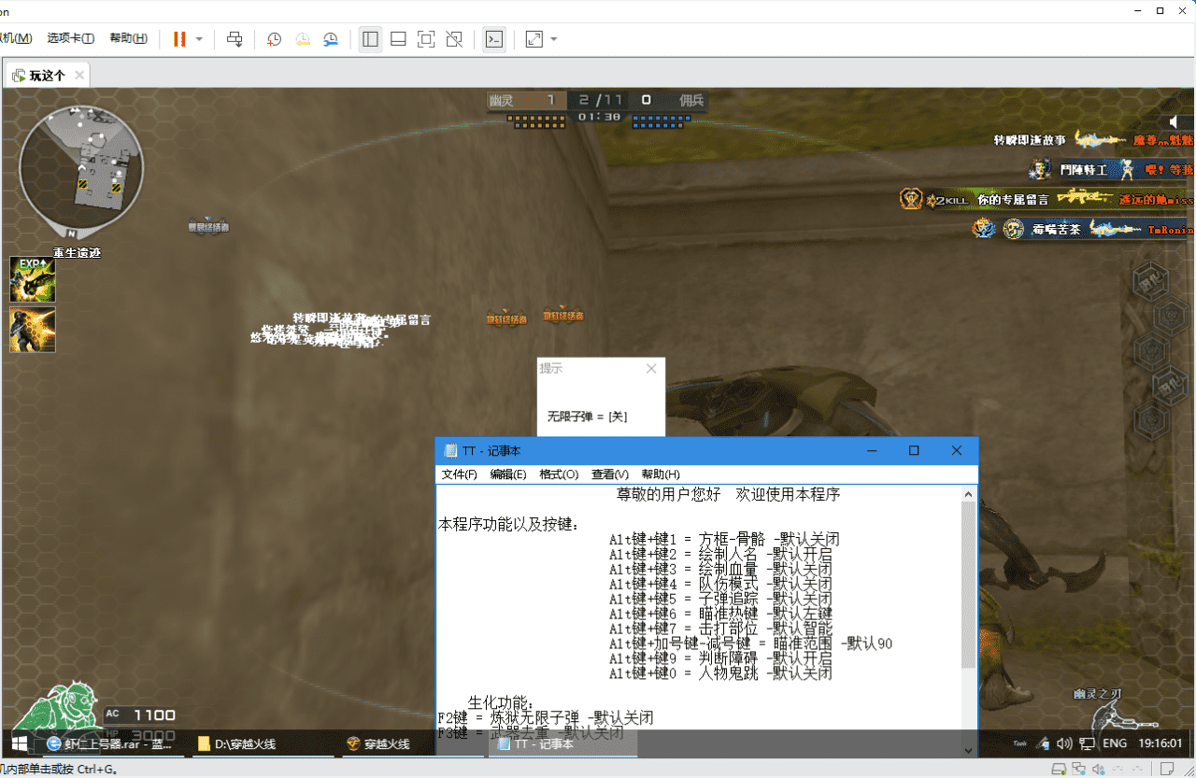Click the enter full screen mode icon

click(426, 39)
